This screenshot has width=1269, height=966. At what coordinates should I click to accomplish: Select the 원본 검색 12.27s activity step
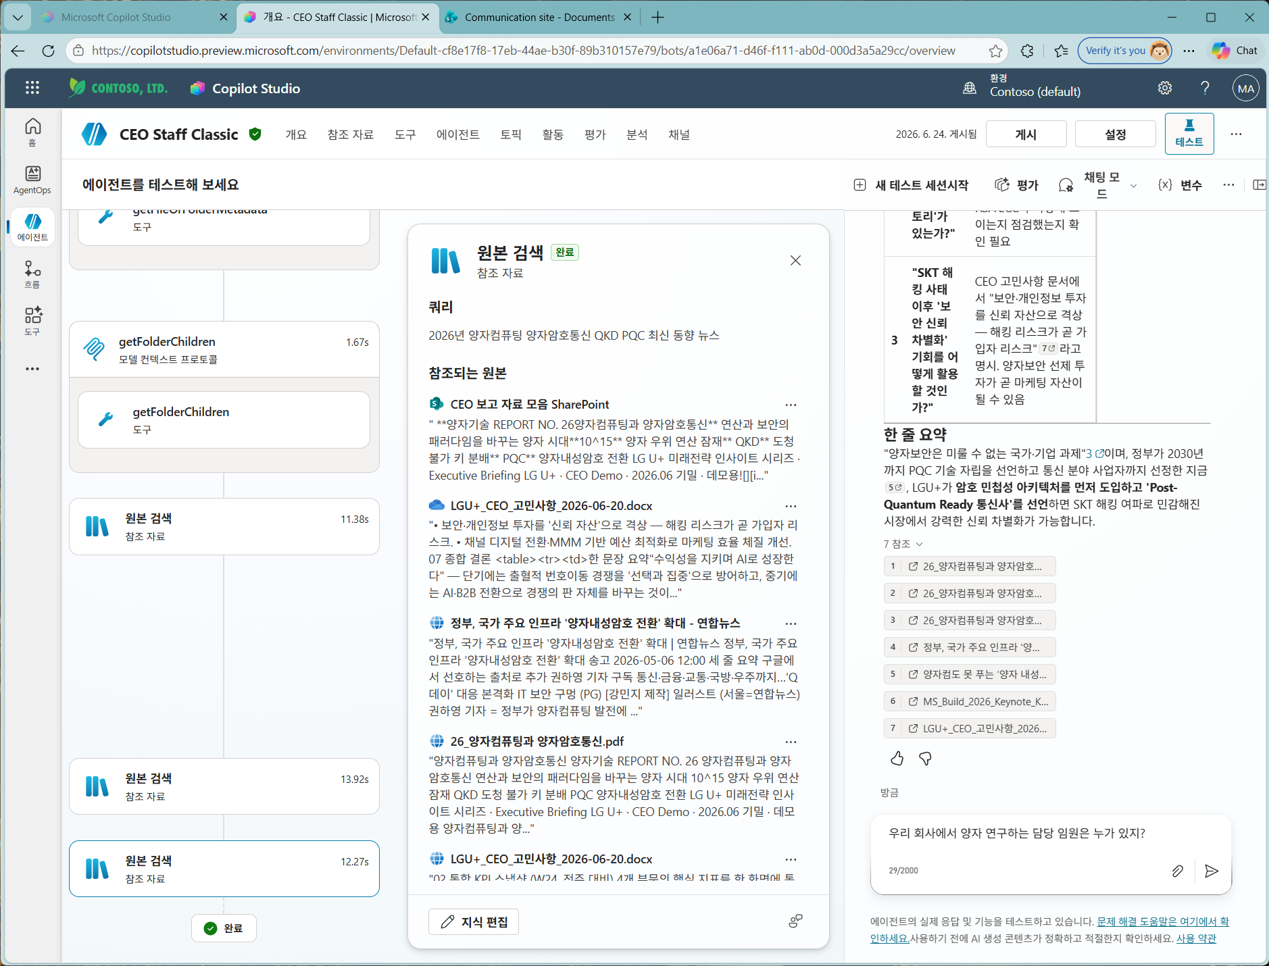click(224, 869)
